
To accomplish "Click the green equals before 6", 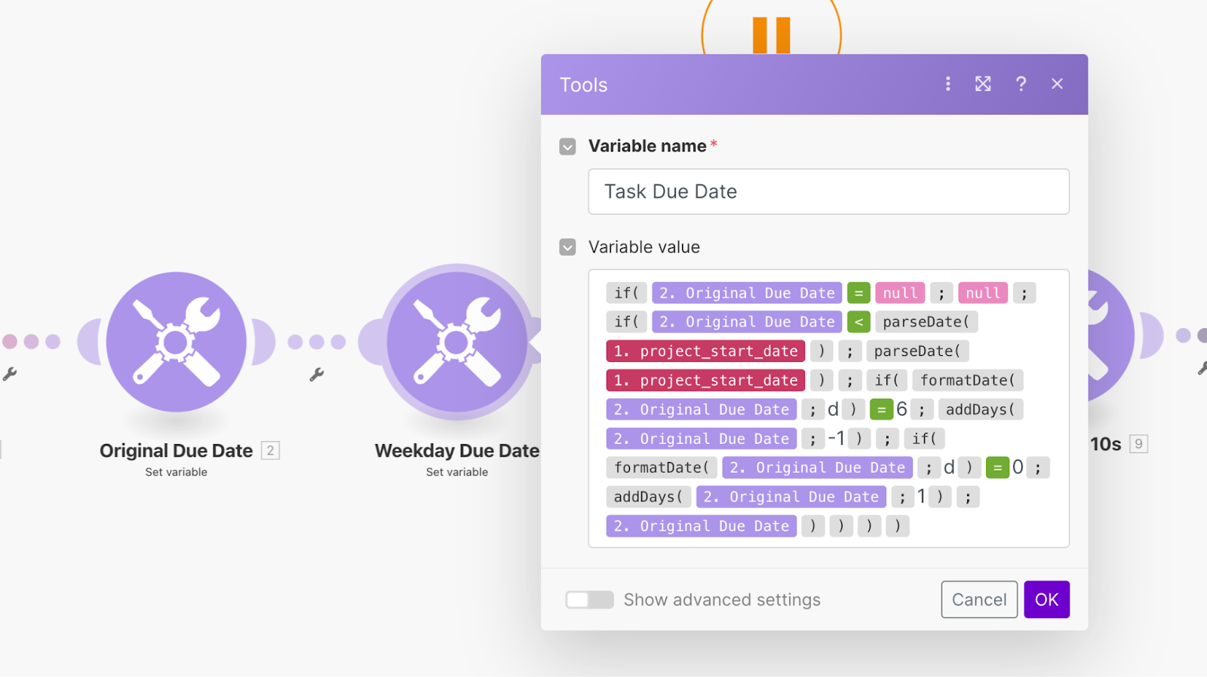I will click(x=881, y=409).
